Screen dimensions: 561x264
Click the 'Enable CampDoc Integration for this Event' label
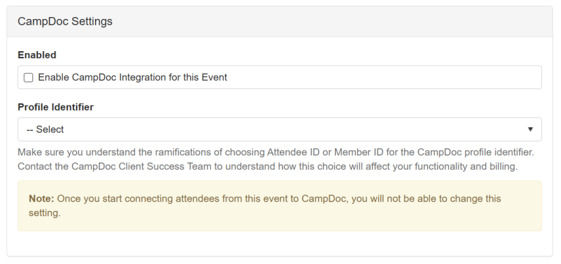click(x=133, y=78)
